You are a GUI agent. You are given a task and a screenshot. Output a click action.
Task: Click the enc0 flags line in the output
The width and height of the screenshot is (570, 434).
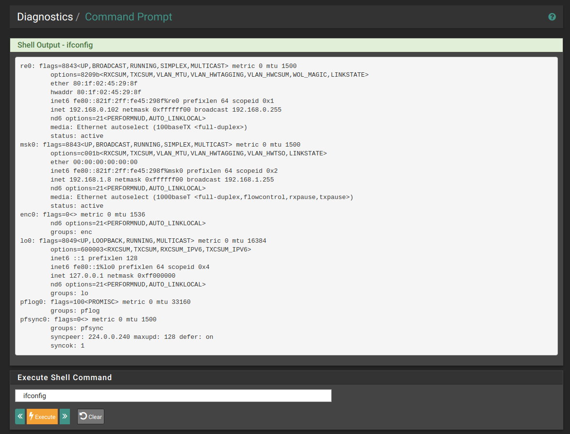pyautogui.click(x=83, y=215)
